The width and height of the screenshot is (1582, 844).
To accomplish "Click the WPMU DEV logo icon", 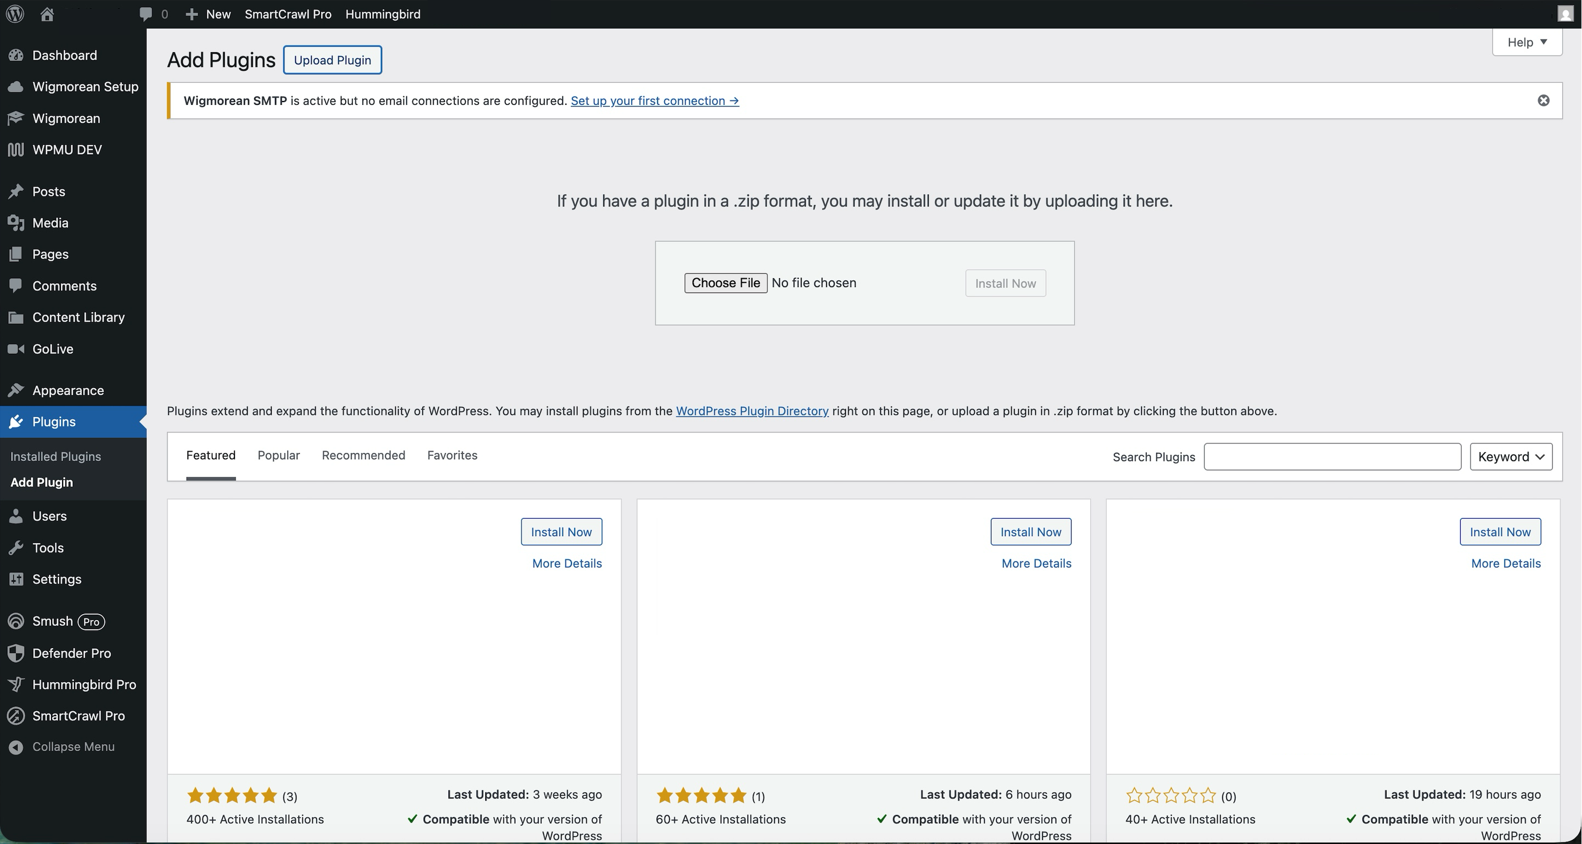I will pos(16,149).
